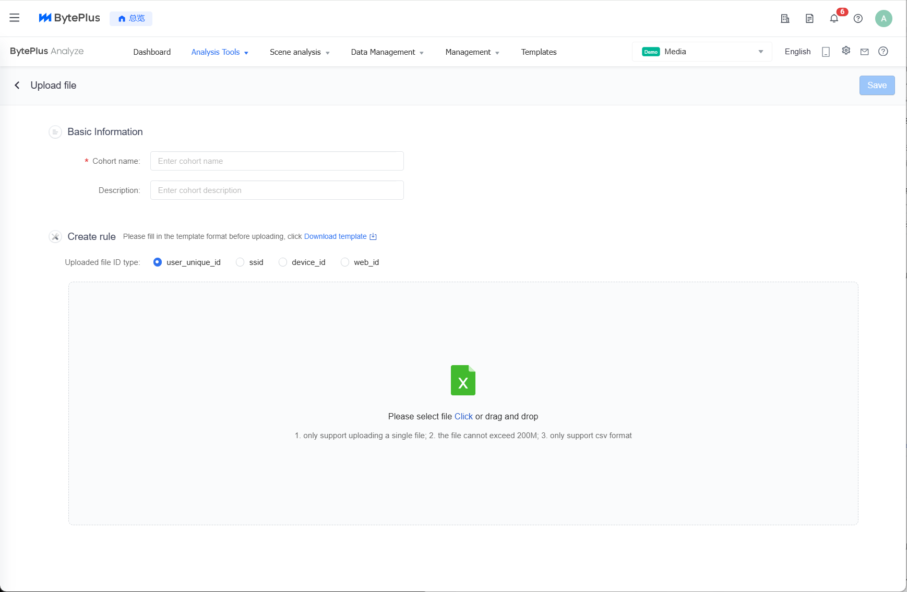Go back using the Upload file arrow
This screenshot has width=907, height=592.
(x=17, y=85)
